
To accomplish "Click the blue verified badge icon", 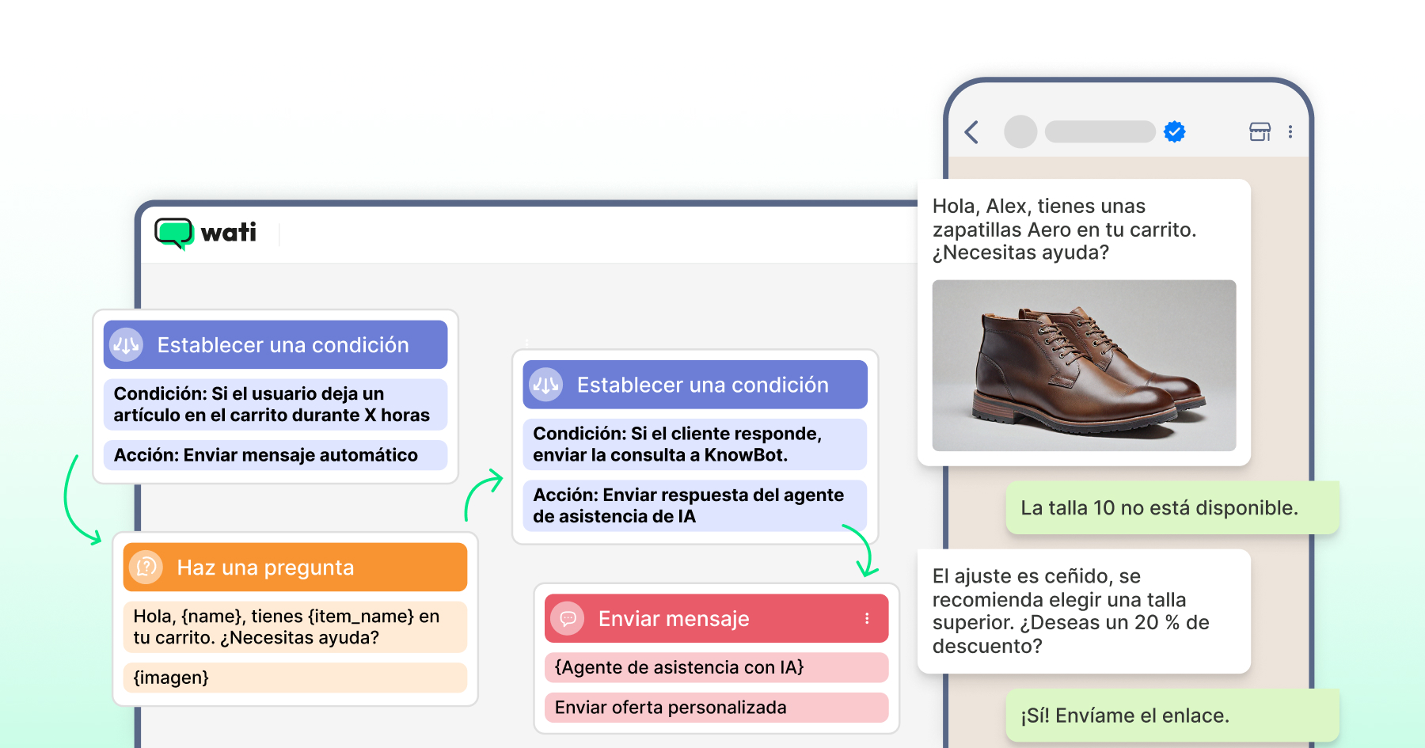I will (1175, 131).
